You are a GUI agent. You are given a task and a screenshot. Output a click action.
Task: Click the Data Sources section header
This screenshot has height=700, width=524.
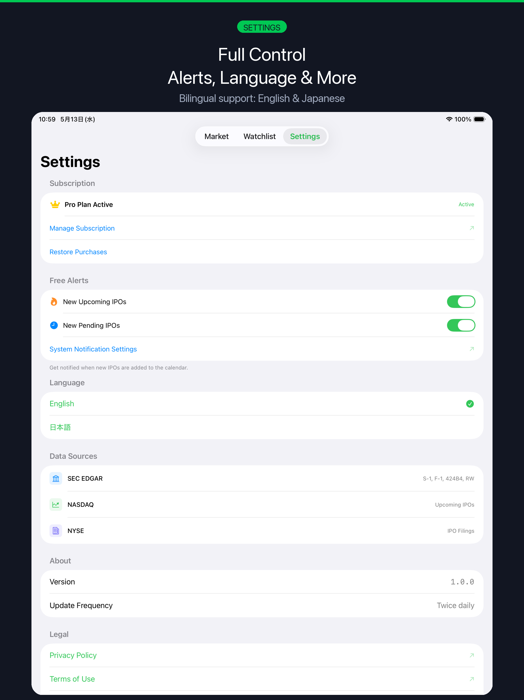point(73,456)
